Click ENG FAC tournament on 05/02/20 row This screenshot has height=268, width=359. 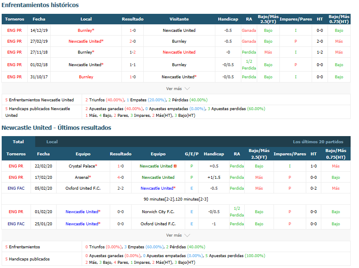(16, 188)
